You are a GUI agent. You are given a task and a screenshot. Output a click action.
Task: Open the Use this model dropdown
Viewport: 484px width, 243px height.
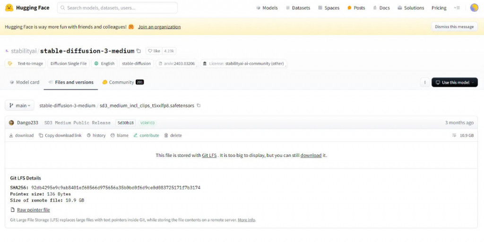(x=454, y=82)
